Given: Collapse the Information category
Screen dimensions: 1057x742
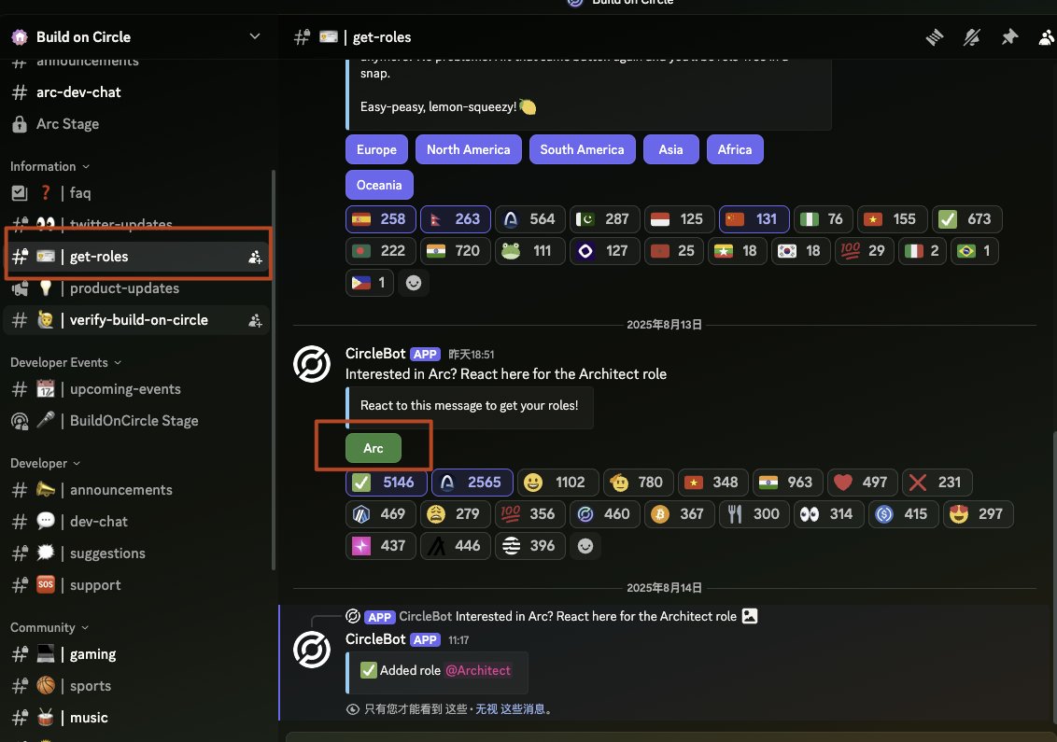Looking at the screenshot, I should (49, 166).
